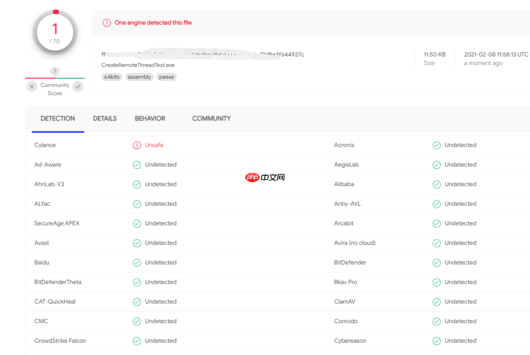Click the 1/70 detection score circle
530x355 pixels.
coord(55,32)
